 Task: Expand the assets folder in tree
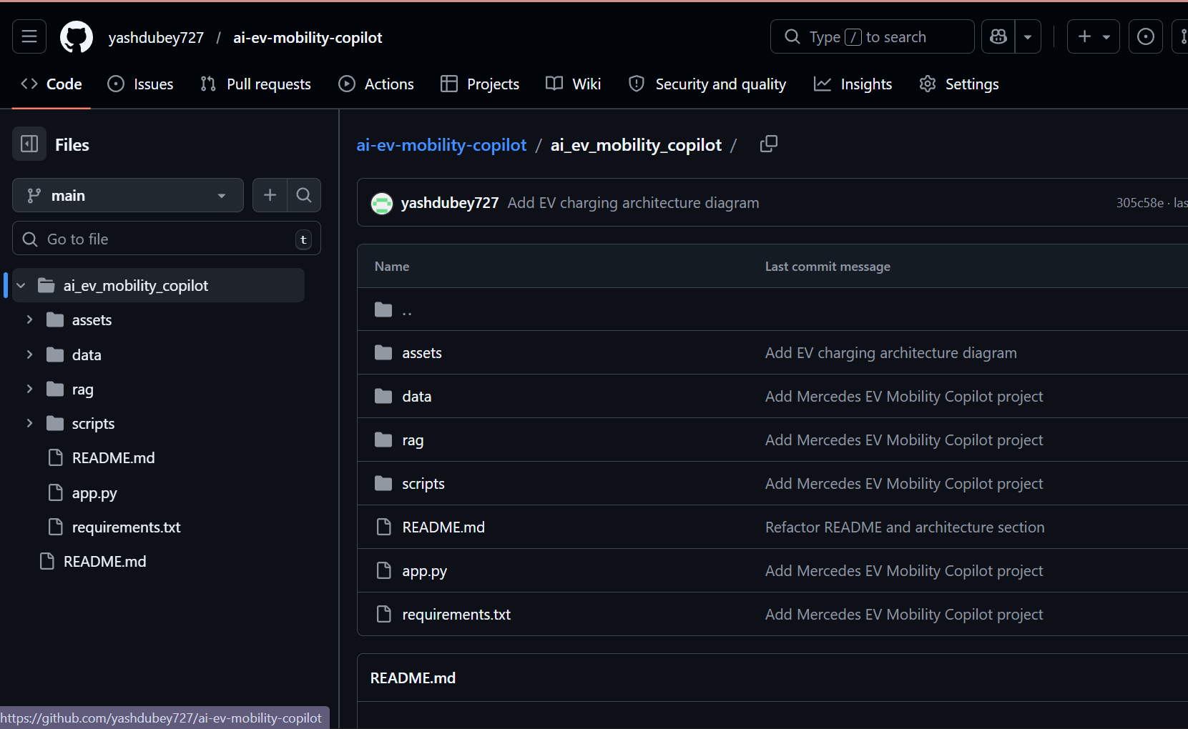pyautogui.click(x=29, y=320)
